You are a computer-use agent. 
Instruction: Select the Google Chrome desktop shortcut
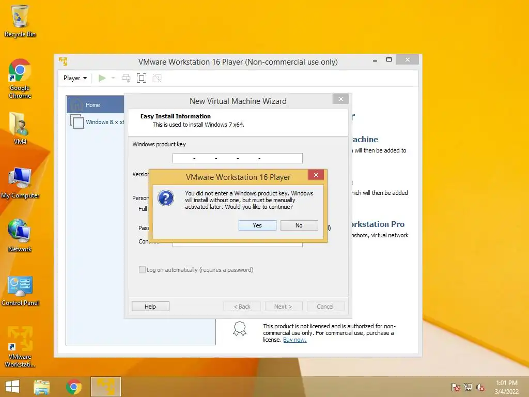click(x=20, y=79)
